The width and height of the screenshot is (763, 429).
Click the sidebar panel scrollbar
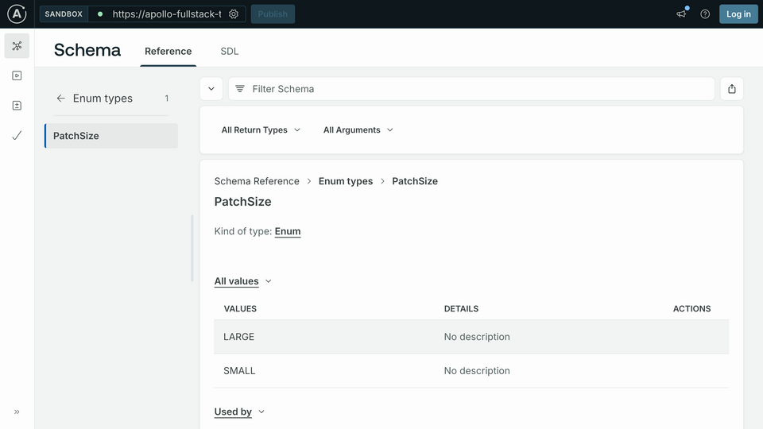click(192, 248)
